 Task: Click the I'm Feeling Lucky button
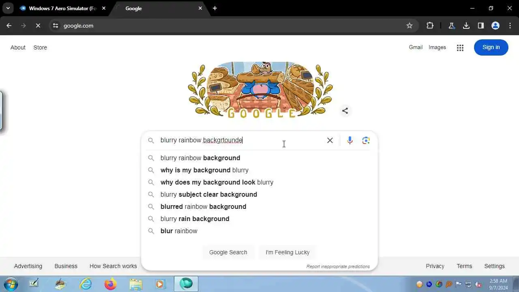click(287, 252)
